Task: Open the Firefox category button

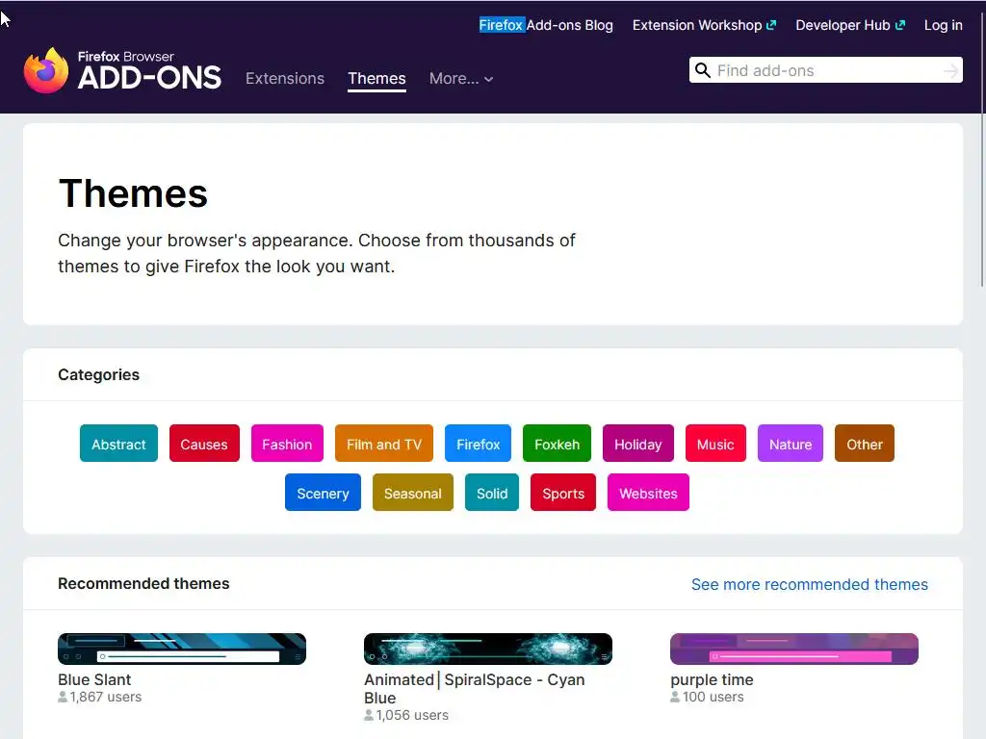Action: (478, 444)
